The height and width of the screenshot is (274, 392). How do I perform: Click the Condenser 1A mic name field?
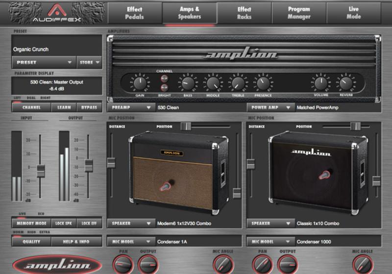tap(199, 242)
